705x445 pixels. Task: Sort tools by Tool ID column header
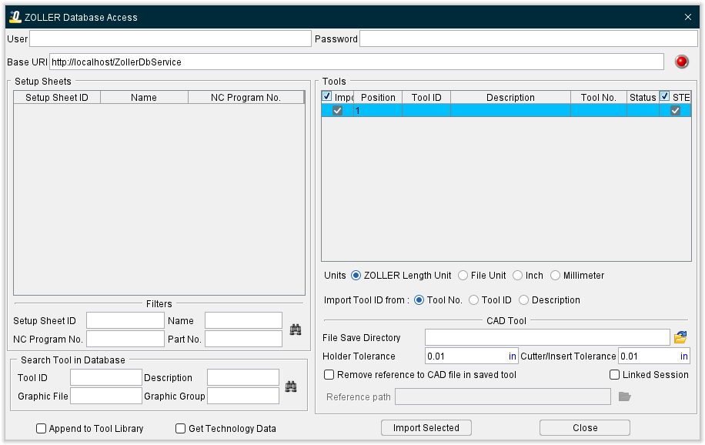(426, 97)
